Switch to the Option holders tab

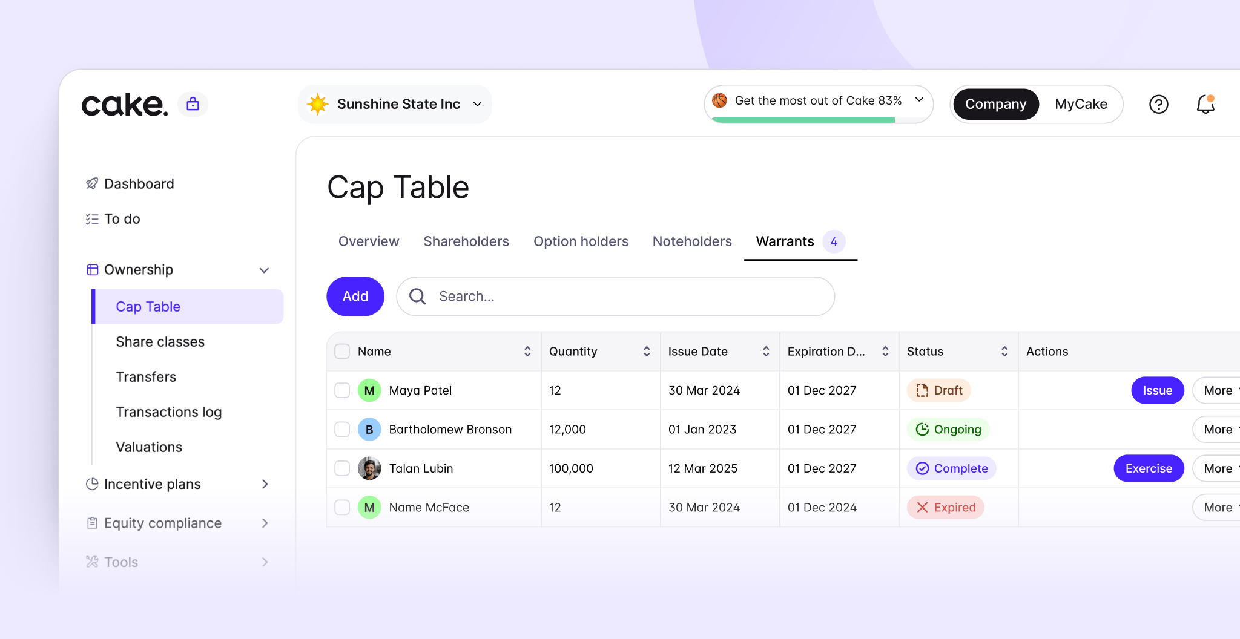tap(581, 241)
